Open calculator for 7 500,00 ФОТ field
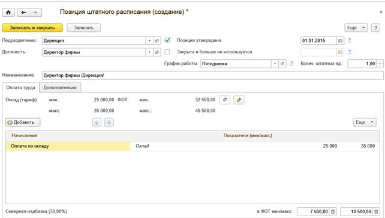 coord(333,211)
